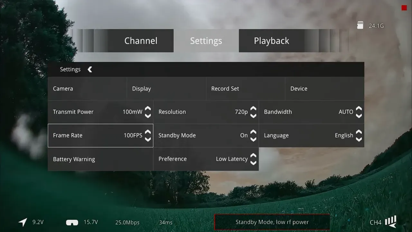Click the 9.2V aircraft voltage reading
412x232 pixels.
point(38,222)
